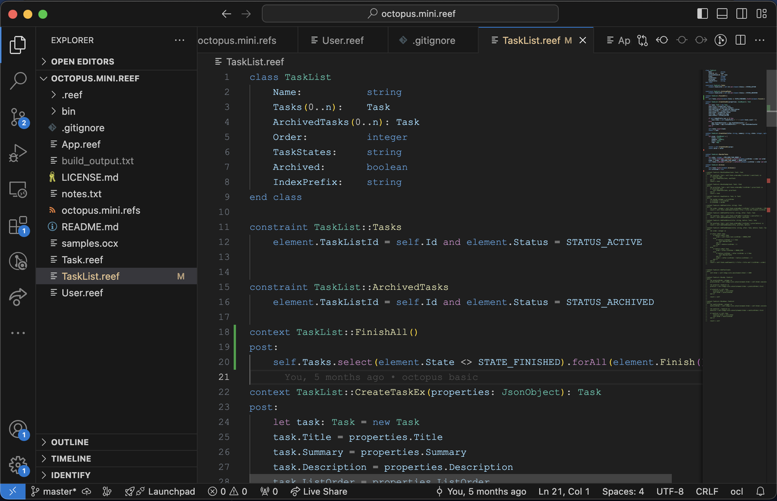The image size is (777, 501).
Task: Switch to the User.reef editor tab
Action: [x=343, y=40]
